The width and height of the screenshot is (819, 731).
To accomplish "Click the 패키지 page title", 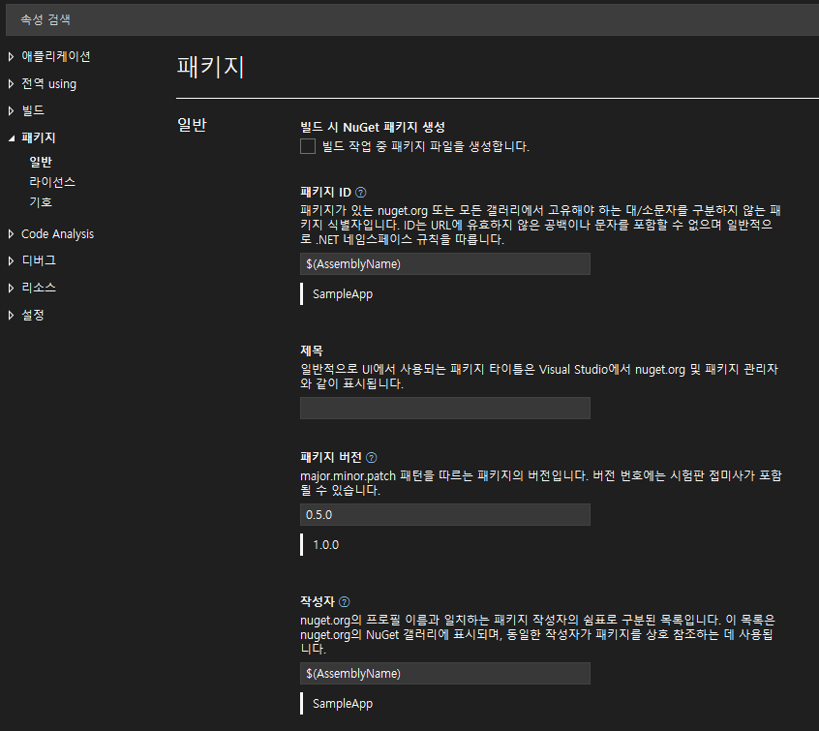I will (x=210, y=67).
